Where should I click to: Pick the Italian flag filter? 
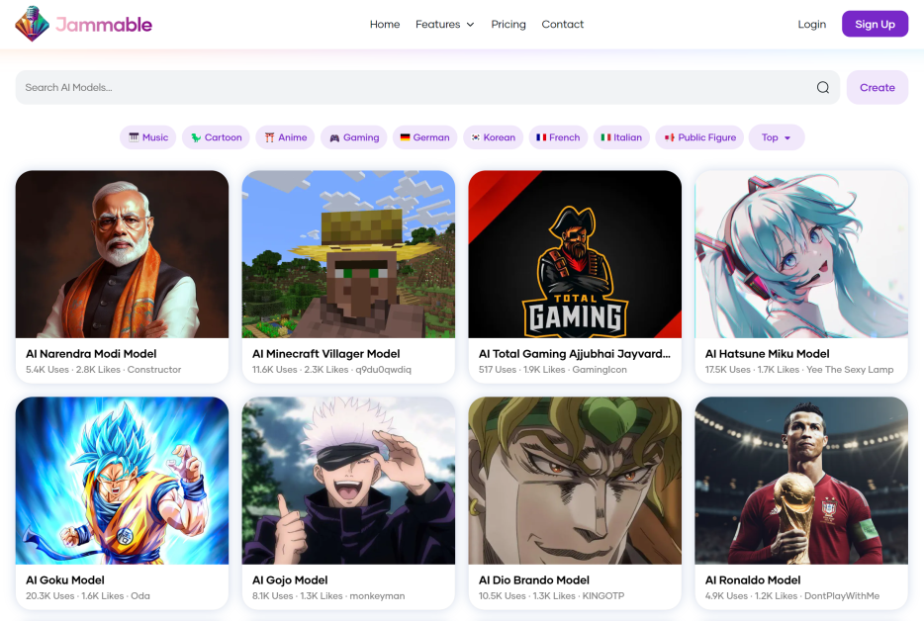(x=621, y=137)
